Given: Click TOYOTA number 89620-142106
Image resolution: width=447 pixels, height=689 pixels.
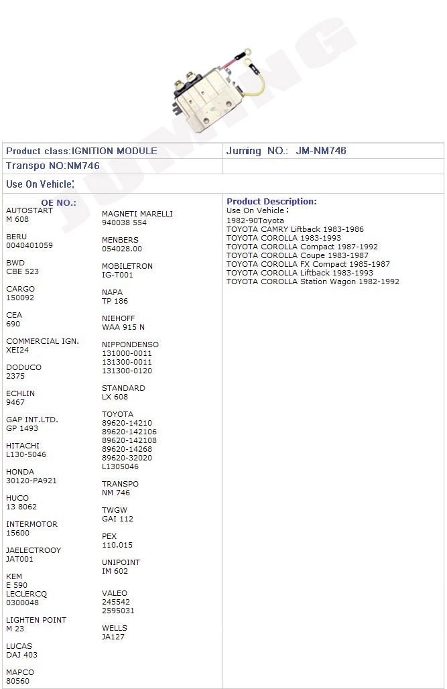Looking at the screenshot, I should tap(129, 432).
